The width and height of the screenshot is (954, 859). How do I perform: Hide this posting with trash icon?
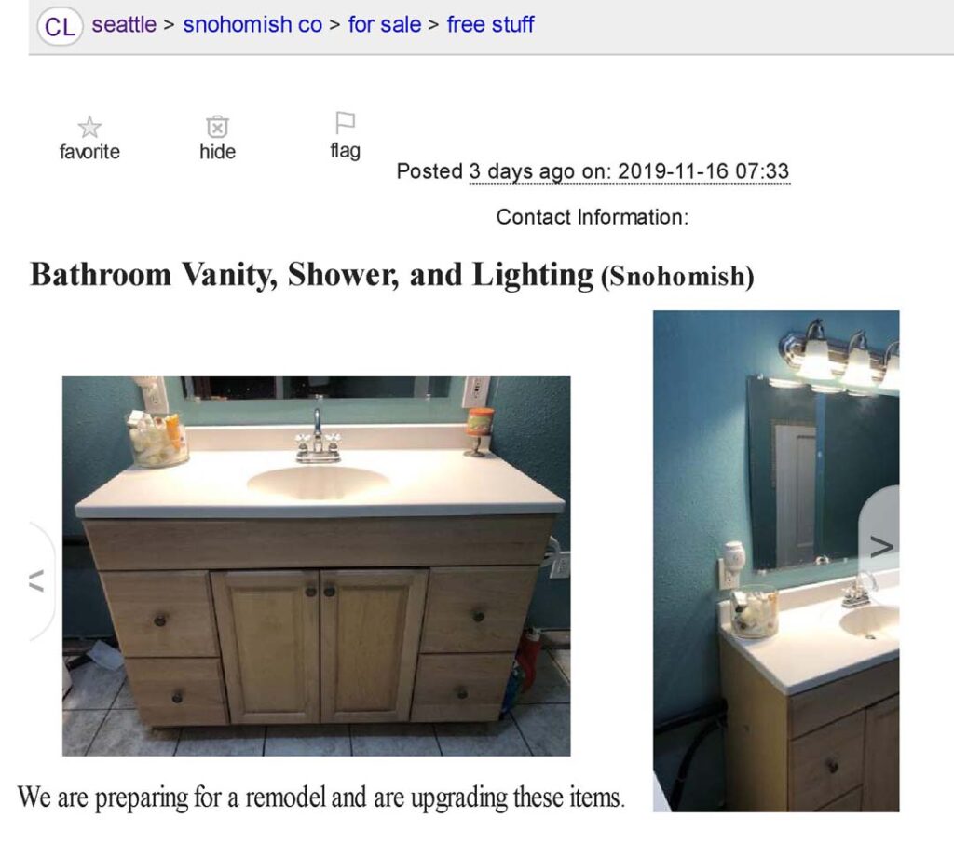[217, 127]
